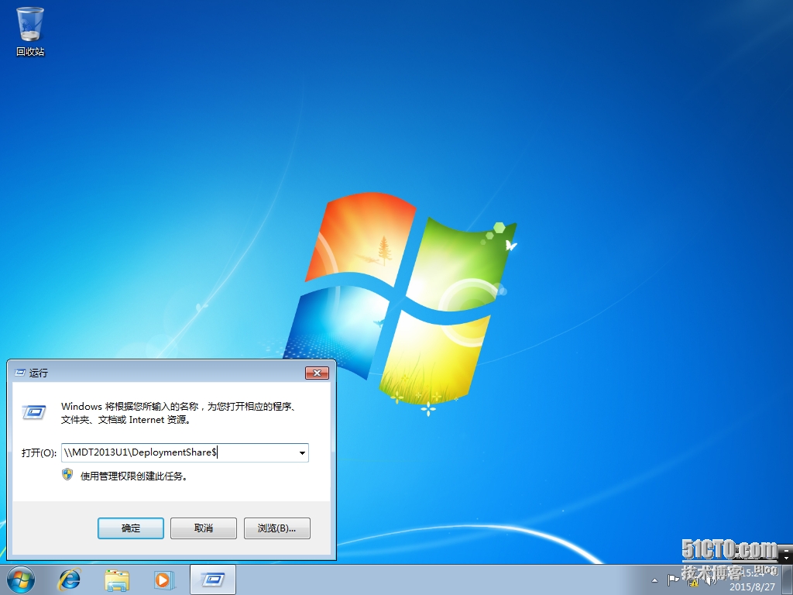Image resolution: width=793 pixels, height=595 pixels.
Task: Click the Show Desktop strip
Action: [x=787, y=580]
